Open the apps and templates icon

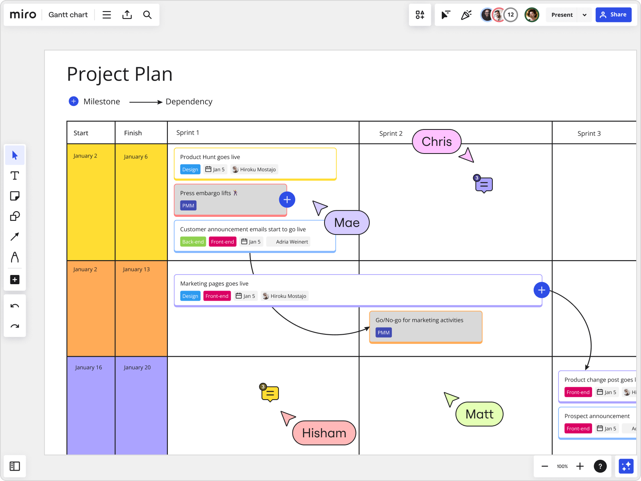point(420,15)
